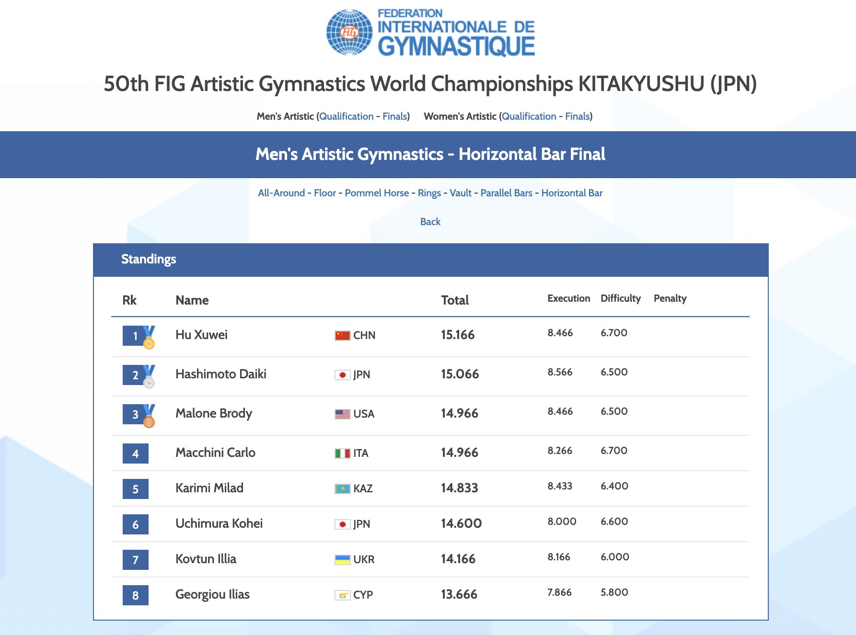Click the Total column header
The height and width of the screenshot is (635, 856).
[x=455, y=300]
